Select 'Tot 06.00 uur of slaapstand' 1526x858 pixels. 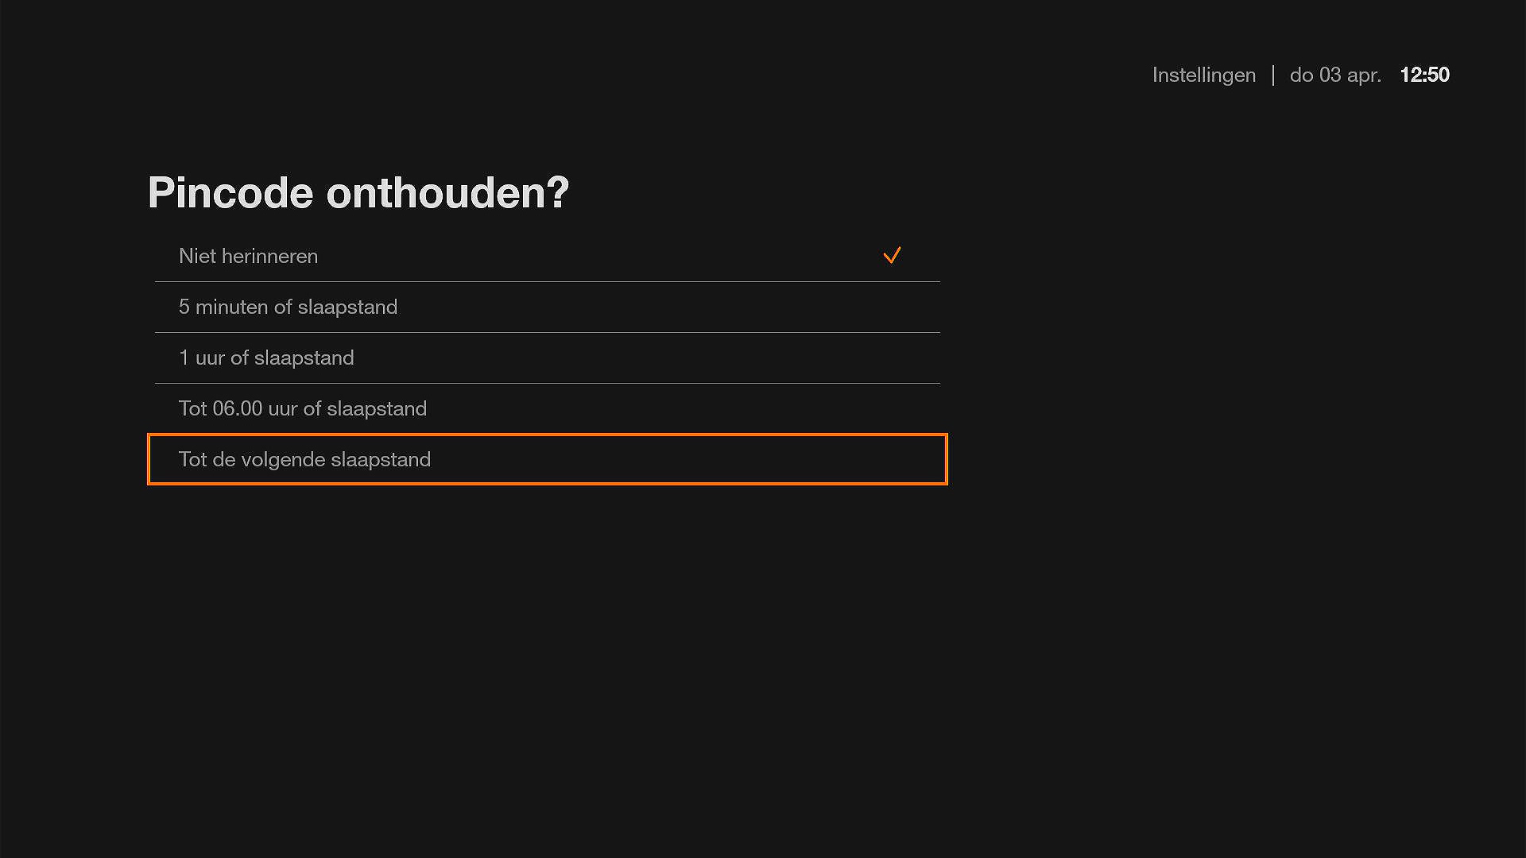[302, 408]
